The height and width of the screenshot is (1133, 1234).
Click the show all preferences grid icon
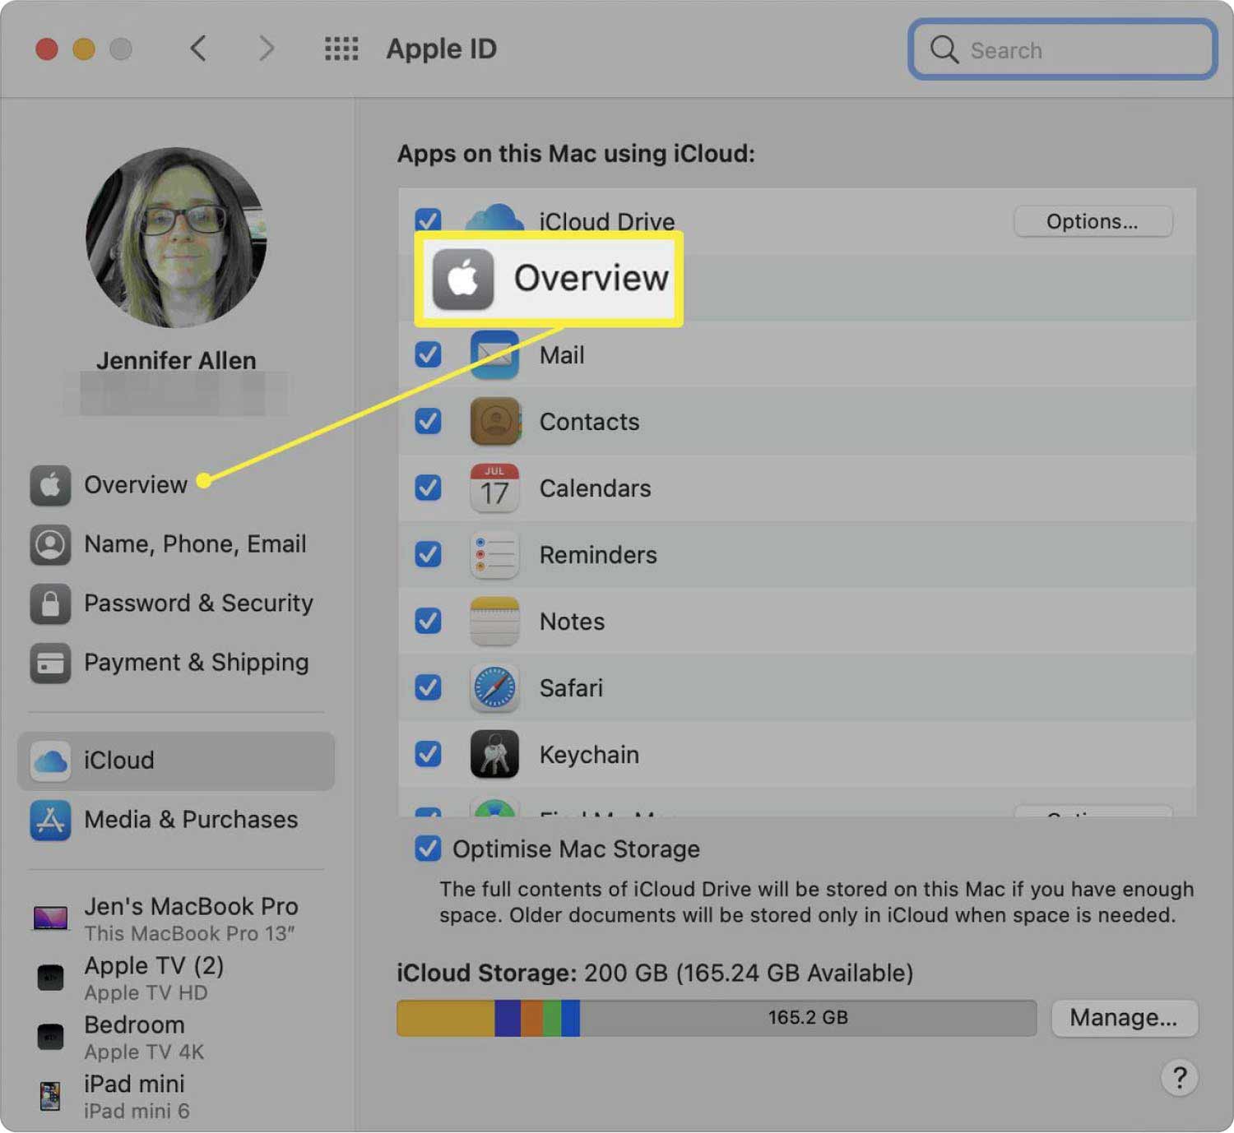(x=341, y=49)
